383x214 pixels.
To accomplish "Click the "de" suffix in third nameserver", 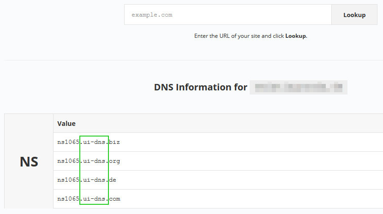I will [x=113, y=180].
